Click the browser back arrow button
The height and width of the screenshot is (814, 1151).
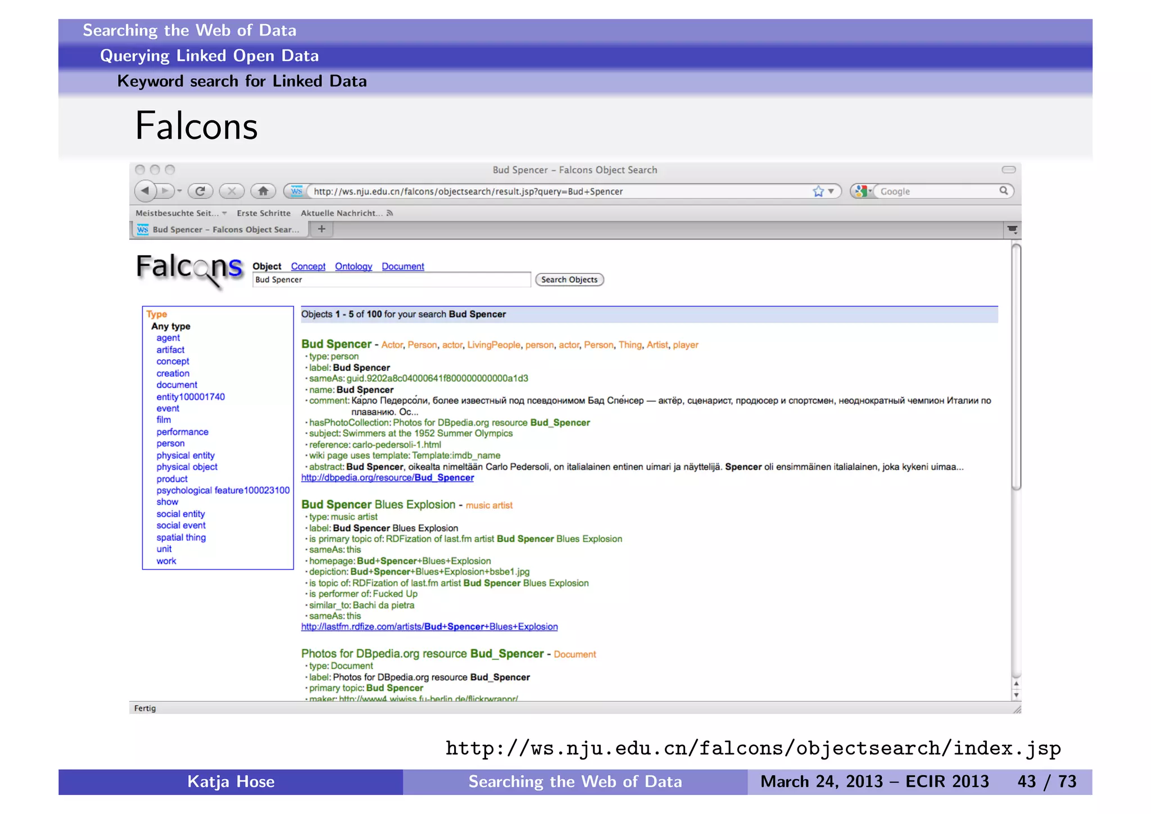click(145, 191)
